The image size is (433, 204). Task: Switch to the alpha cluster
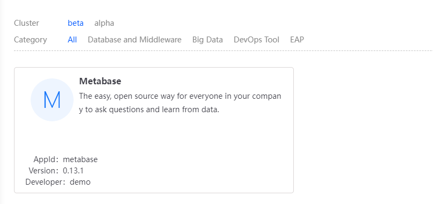pos(104,23)
